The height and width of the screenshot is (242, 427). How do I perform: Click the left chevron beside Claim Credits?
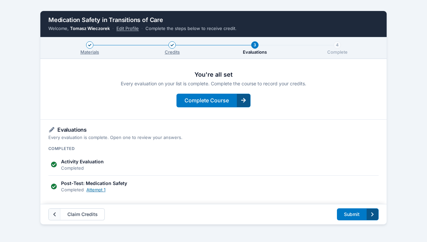coord(54,214)
